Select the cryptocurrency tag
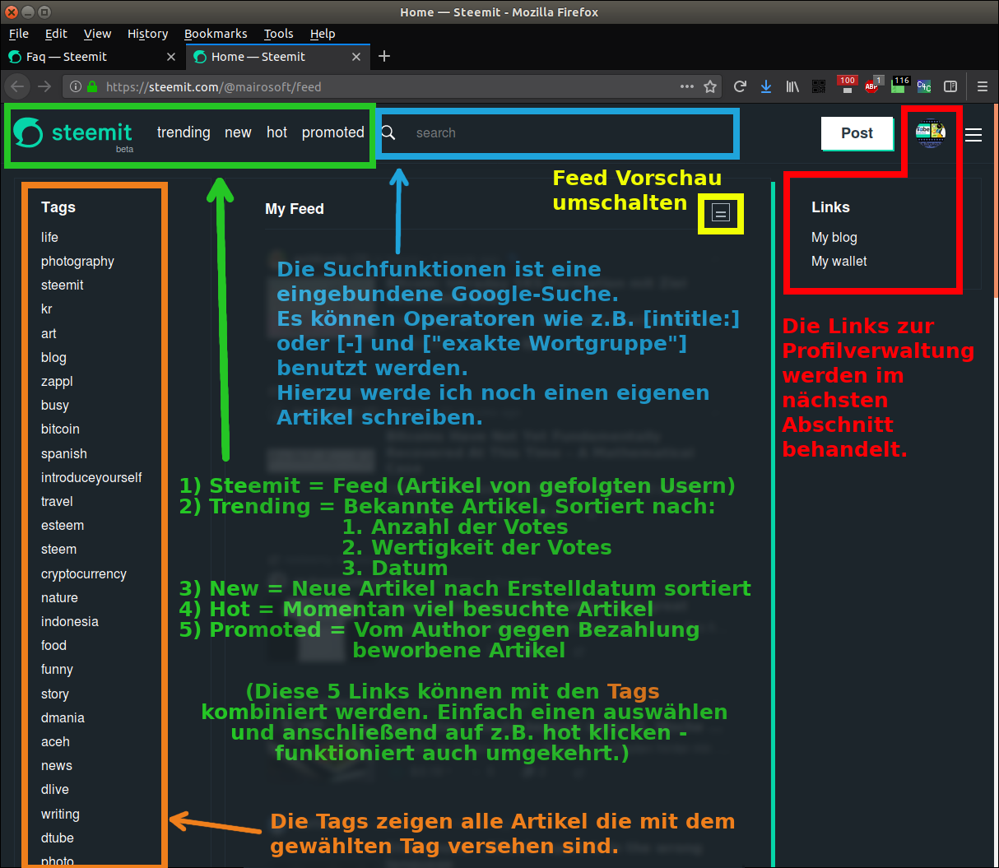This screenshot has height=868, width=999. (x=84, y=573)
